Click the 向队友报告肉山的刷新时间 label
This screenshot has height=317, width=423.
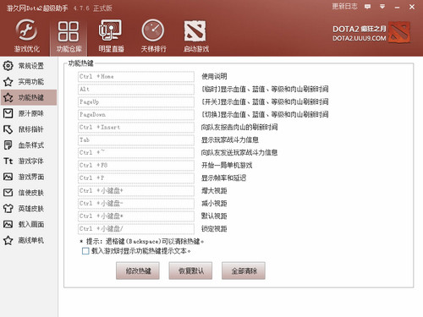[239, 127]
